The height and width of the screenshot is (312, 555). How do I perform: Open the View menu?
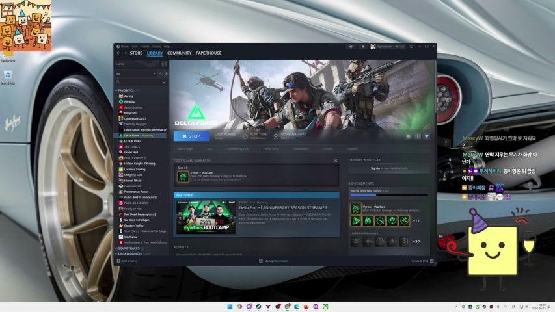pyautogui.click(x=135, y=46)
